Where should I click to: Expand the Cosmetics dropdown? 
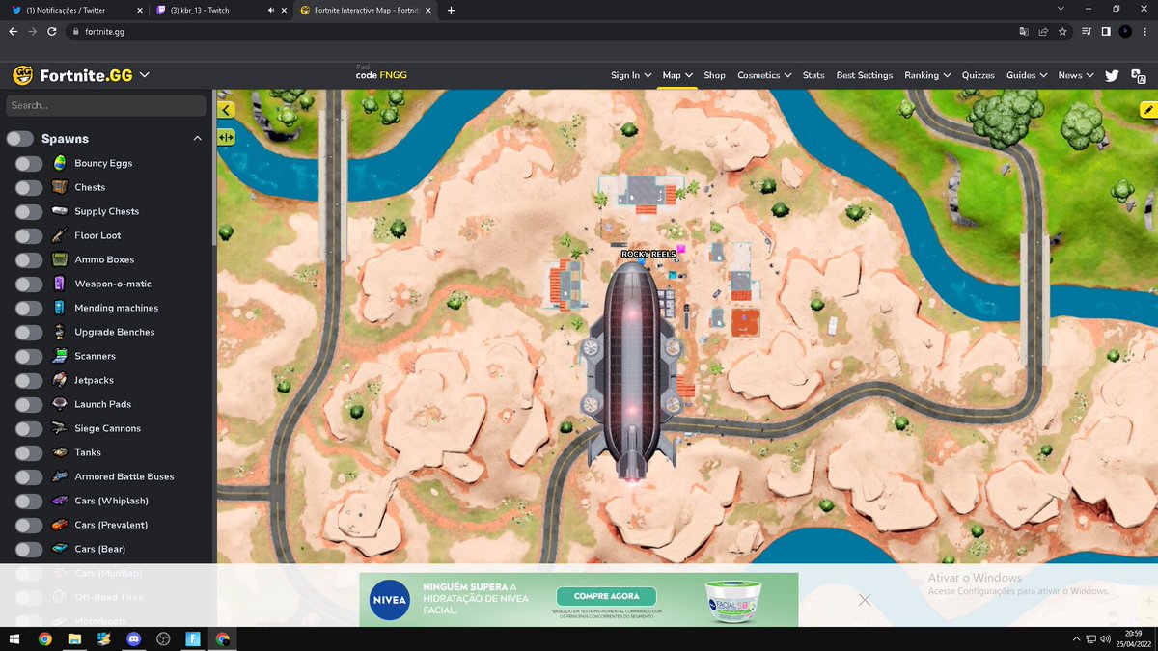point(764,75)
